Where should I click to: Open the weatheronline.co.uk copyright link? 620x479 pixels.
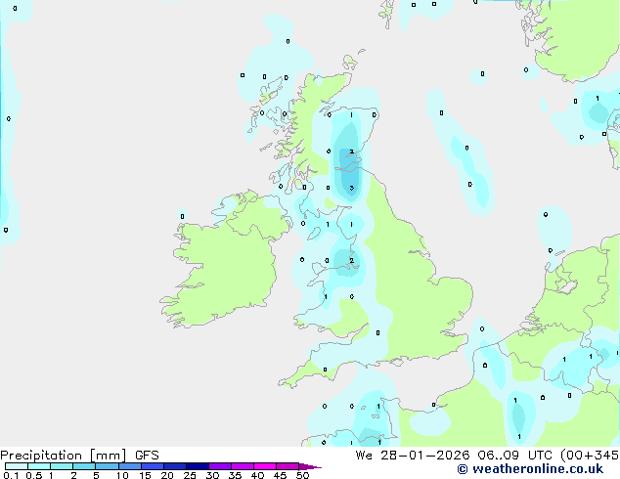click(530, 469)
